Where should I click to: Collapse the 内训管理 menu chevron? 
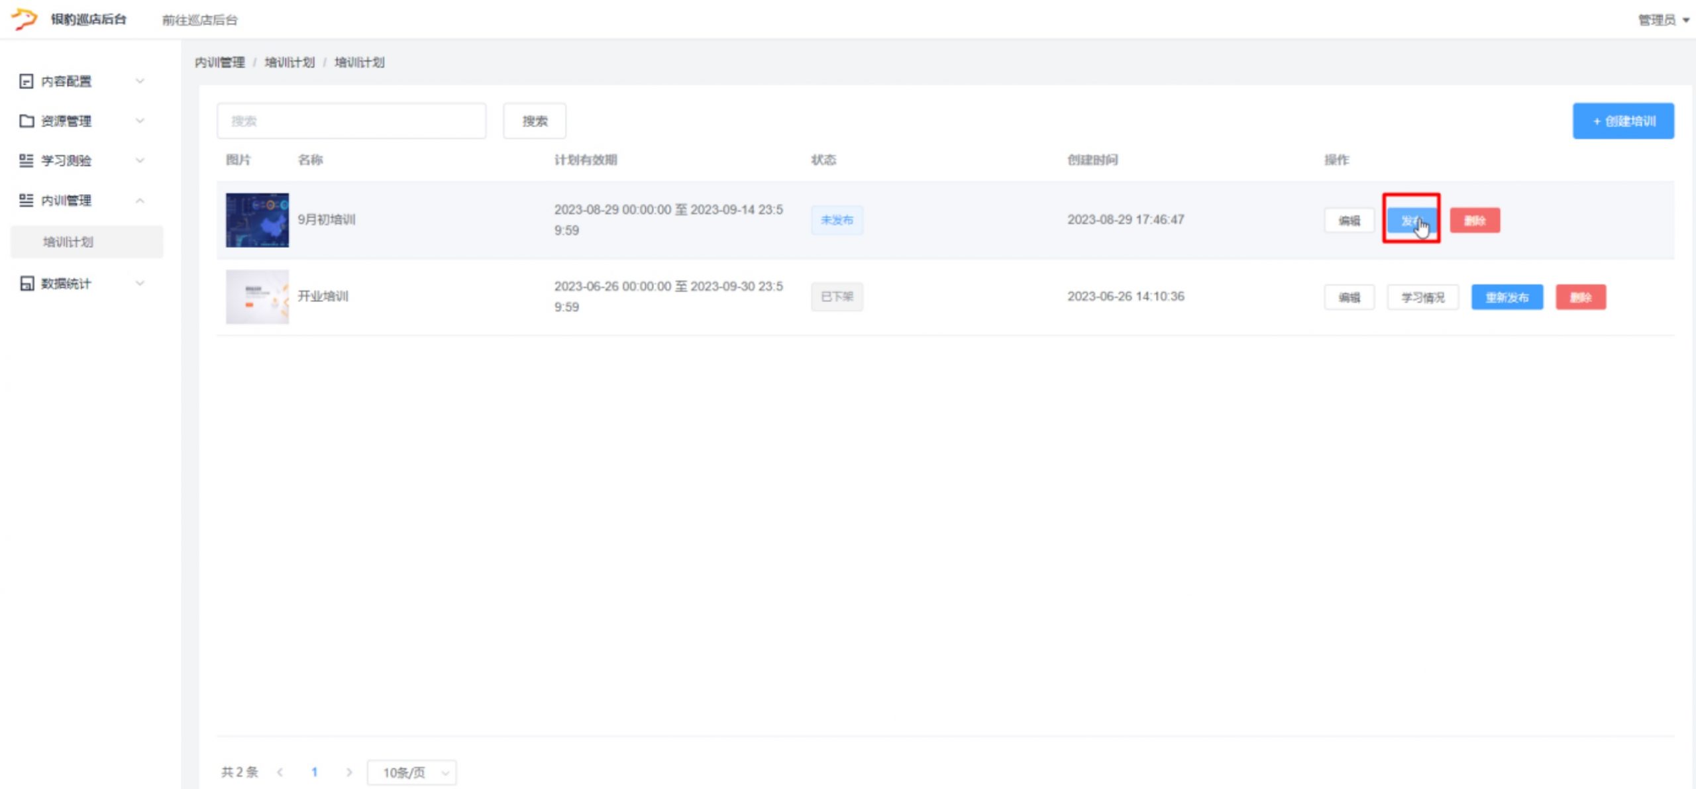(140, 200)
